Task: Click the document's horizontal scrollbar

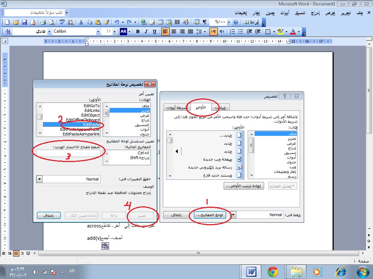Action: (199, 253)
